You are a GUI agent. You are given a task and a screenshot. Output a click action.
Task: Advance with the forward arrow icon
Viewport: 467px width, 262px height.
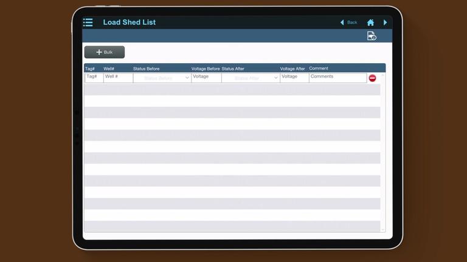pyautogui.click(x=385, y=22)
